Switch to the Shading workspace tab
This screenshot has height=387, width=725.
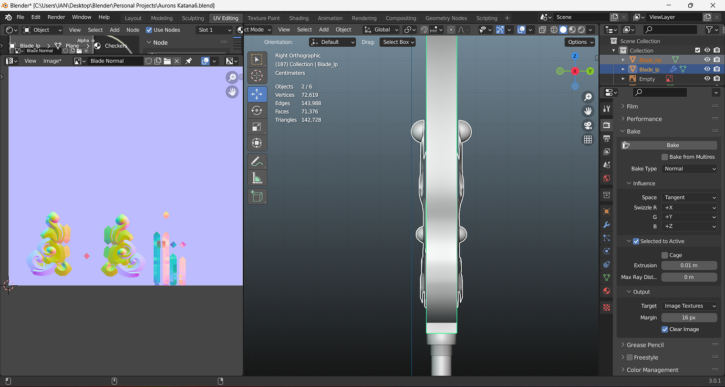click(x=299, y=18)
